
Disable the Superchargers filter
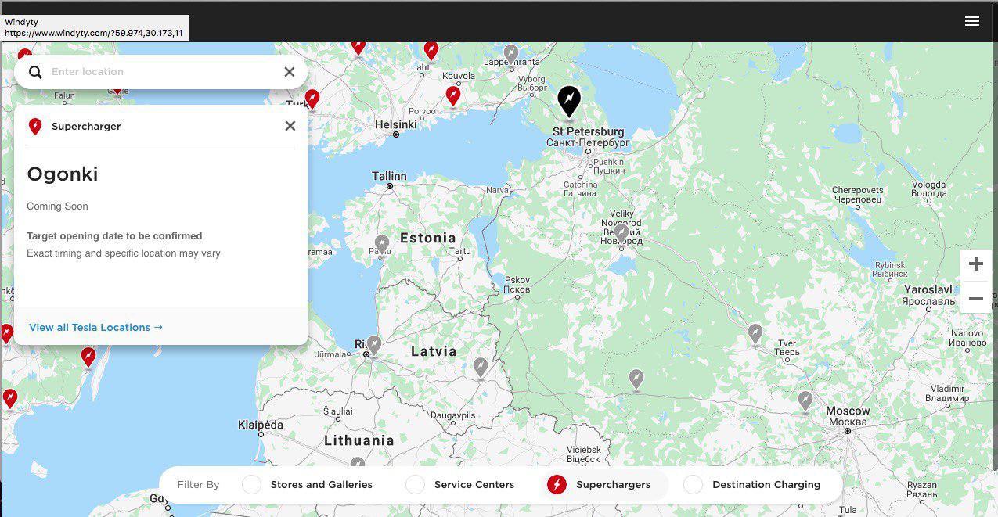coord(557,485)
